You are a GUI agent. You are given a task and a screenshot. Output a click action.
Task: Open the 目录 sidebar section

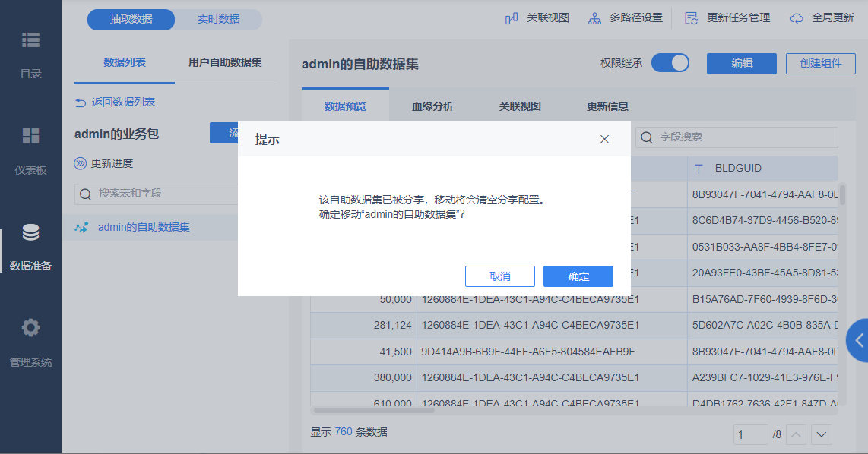point(30,55)
